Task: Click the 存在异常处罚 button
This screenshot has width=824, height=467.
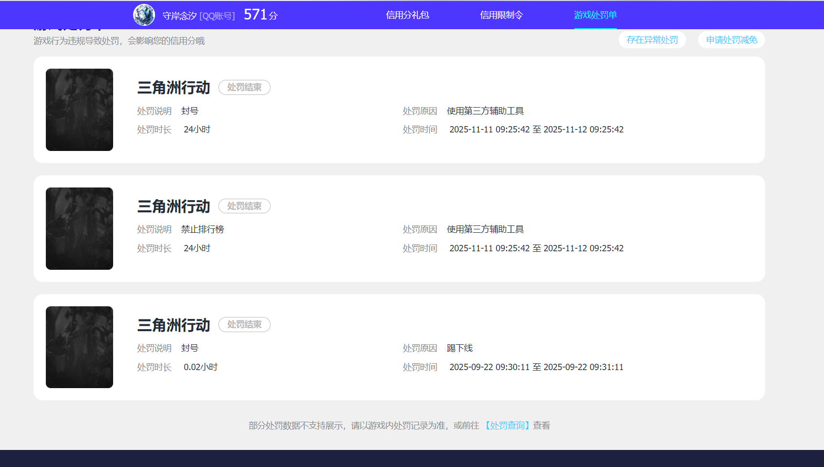Action: click(652, 40)
